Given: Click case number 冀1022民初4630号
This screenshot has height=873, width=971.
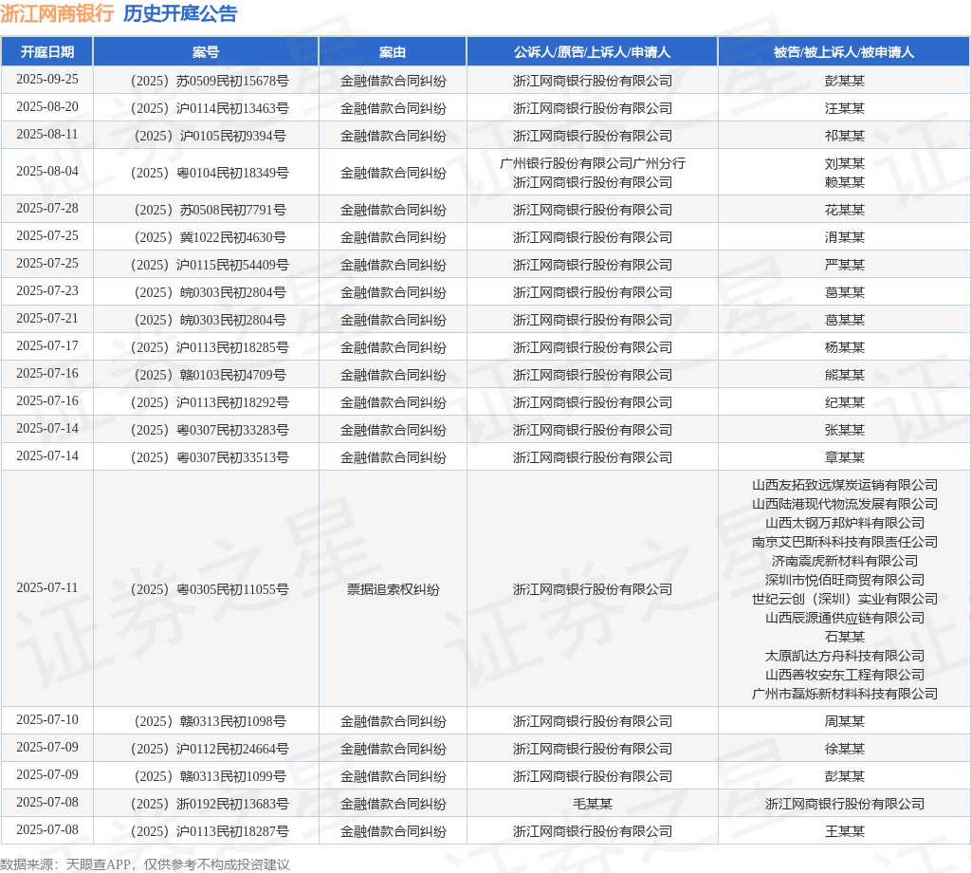Looking at the screenshot, I should [x=210, y=237].
